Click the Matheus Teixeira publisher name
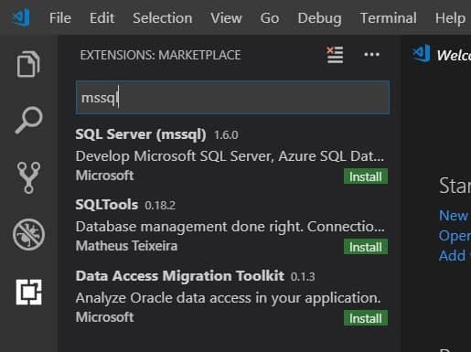Screen dimensions: 471x352 pos(126,246)
